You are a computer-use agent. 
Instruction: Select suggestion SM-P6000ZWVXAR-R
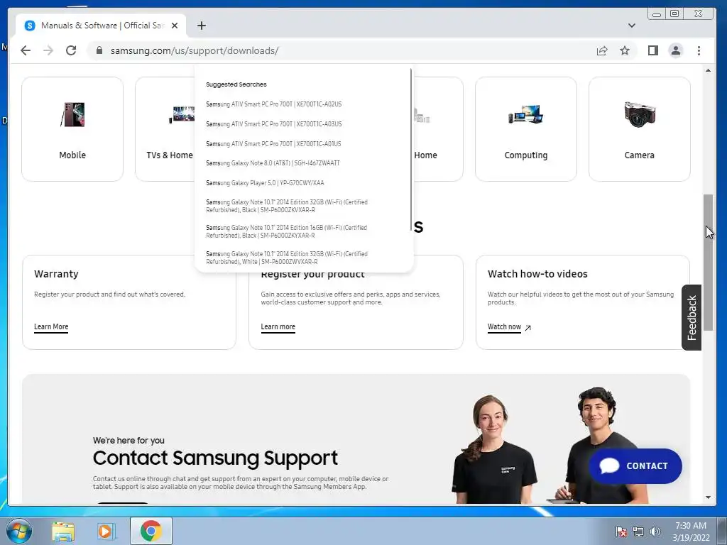click(287, 258)
